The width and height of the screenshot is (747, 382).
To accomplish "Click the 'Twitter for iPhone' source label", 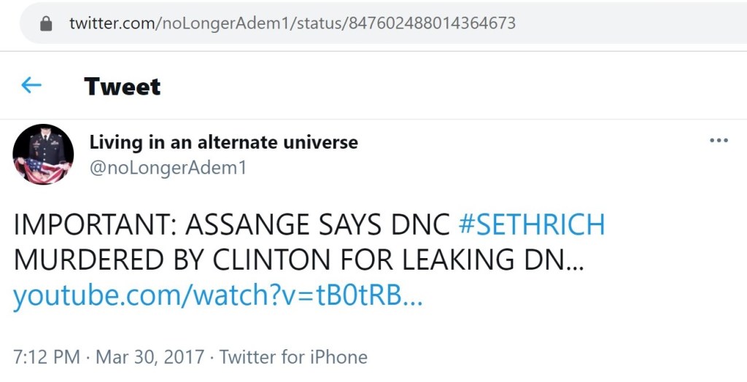I will coord(293,357).
